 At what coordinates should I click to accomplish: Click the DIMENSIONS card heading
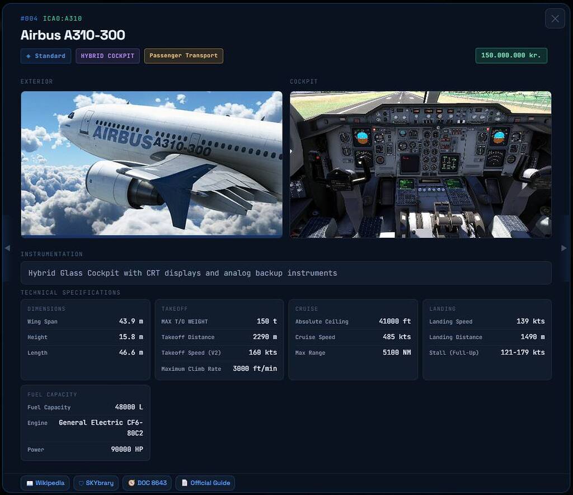point(46,309)
